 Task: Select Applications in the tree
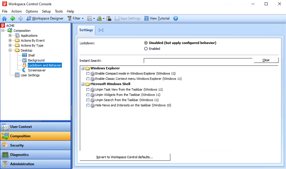point(29,36)
